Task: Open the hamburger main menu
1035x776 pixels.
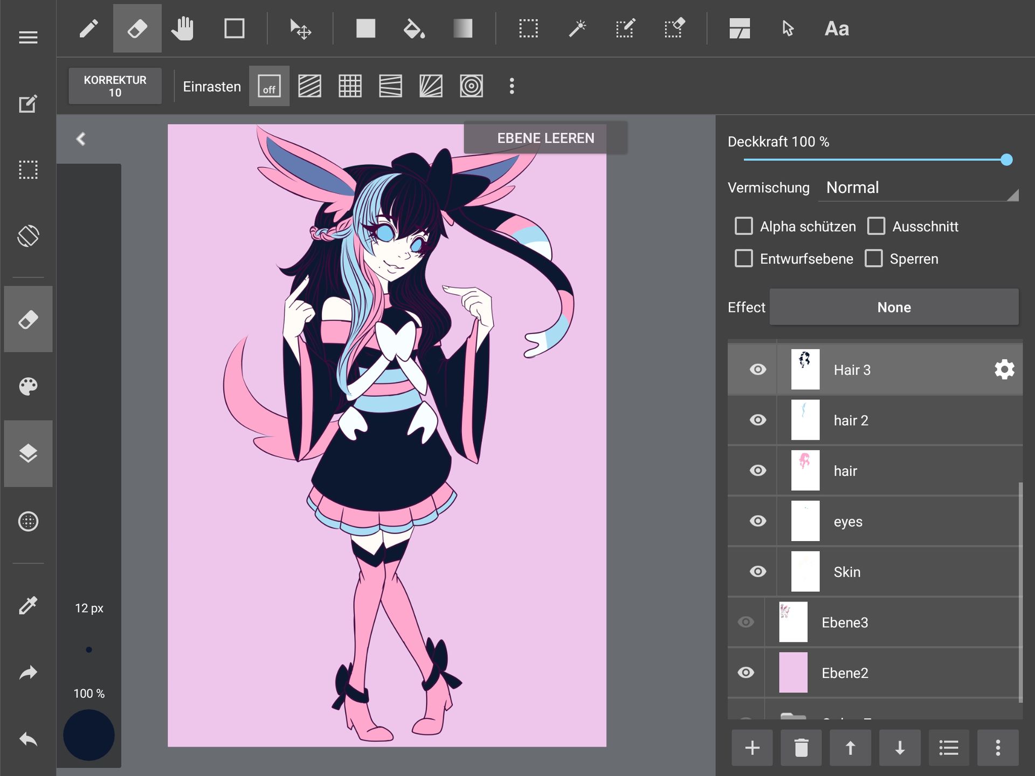Action: (28, 37)
